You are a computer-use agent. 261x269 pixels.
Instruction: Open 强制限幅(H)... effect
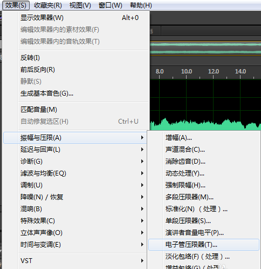[204, 185]
